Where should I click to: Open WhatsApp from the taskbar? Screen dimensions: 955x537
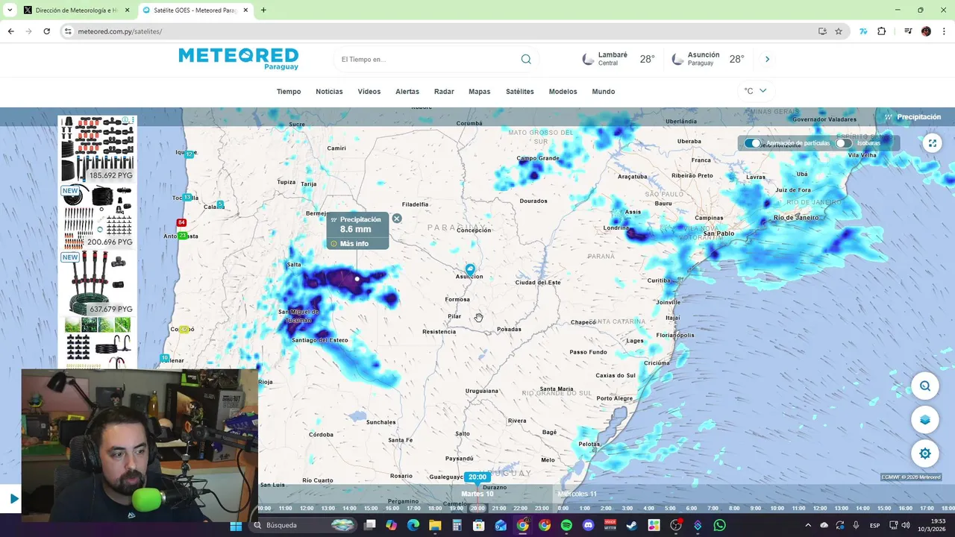(x=719, y=525)
